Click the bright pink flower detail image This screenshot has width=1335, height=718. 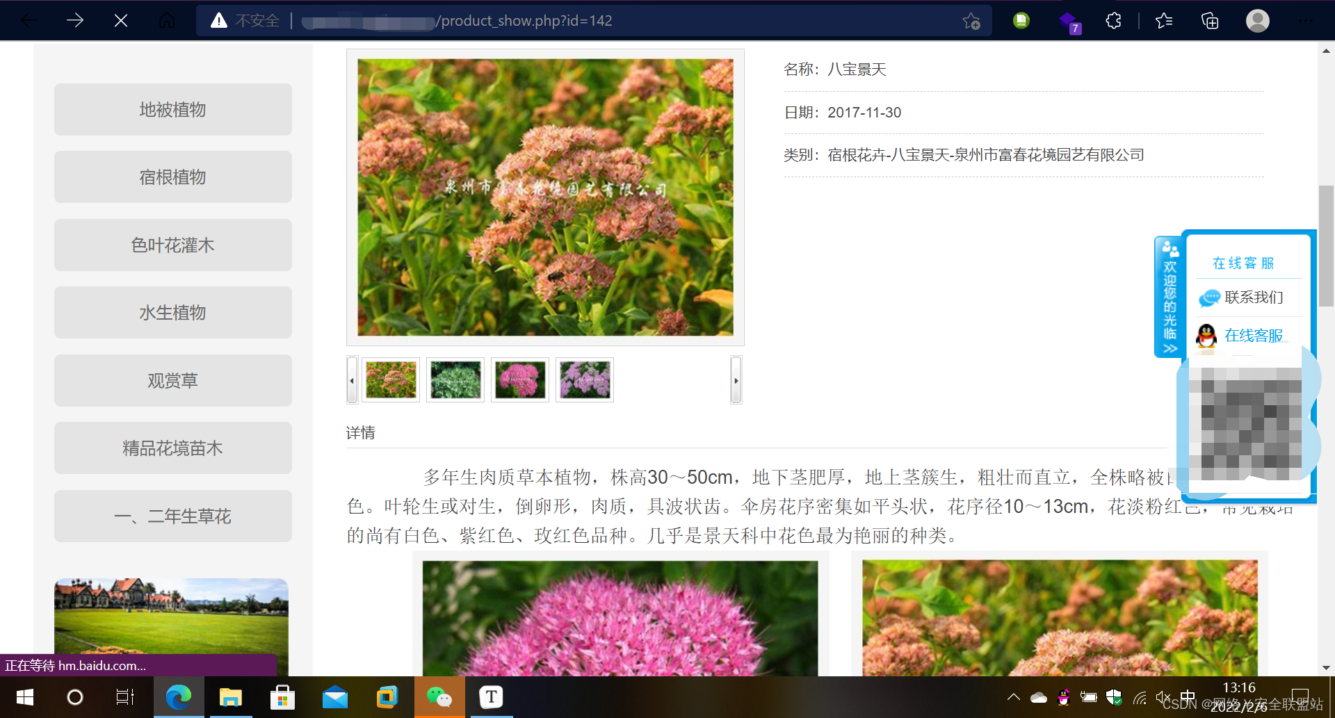click(x=620, y=618)
